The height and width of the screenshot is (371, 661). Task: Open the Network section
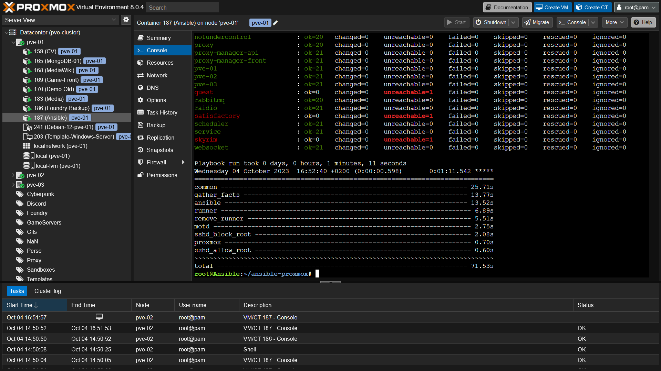coord(162,75)
